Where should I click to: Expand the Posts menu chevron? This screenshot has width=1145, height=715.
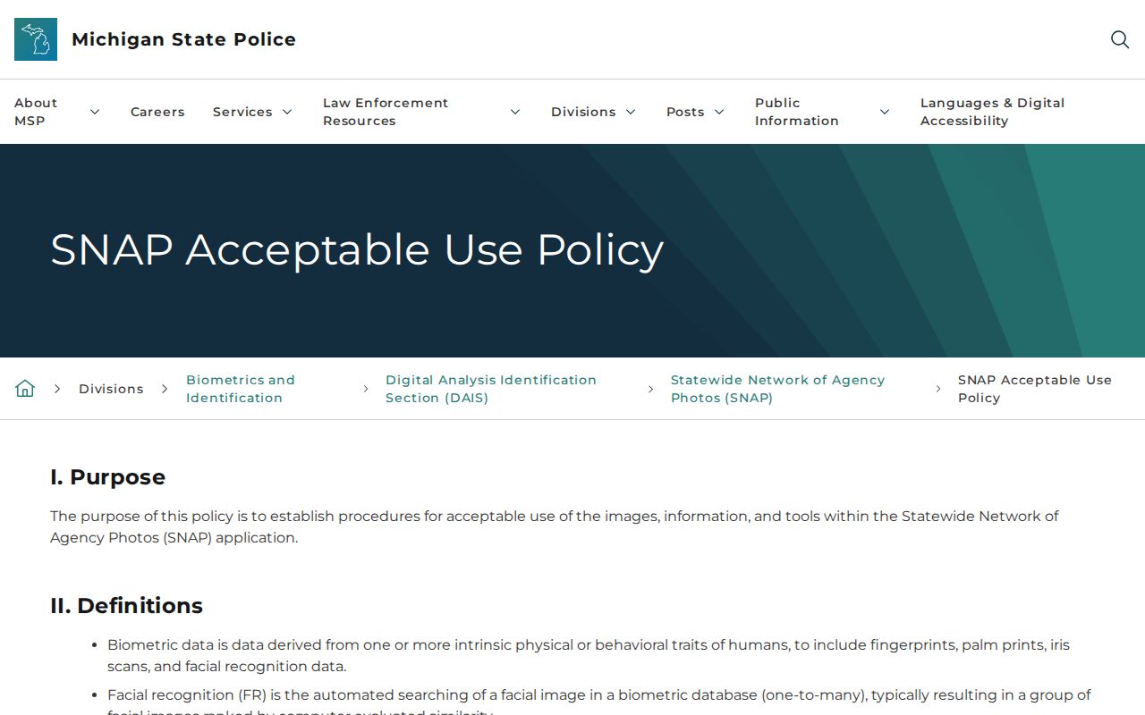(x=719, y=112)
